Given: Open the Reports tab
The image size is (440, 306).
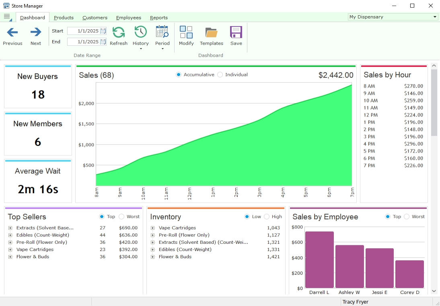Looking at the screenshot, I should click(x=158, y=18).
